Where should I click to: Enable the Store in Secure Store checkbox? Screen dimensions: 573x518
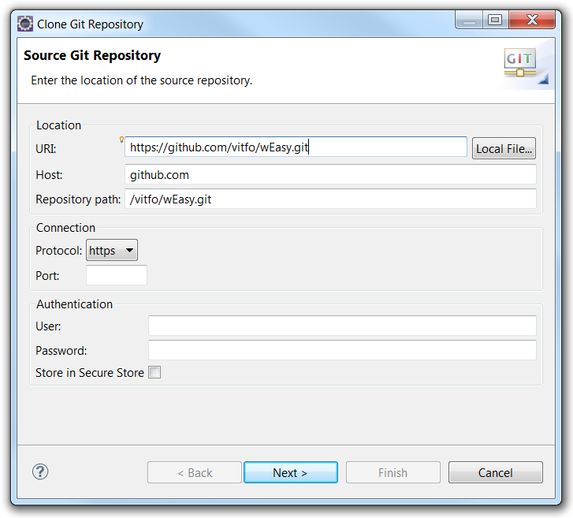tap(154, 372)
